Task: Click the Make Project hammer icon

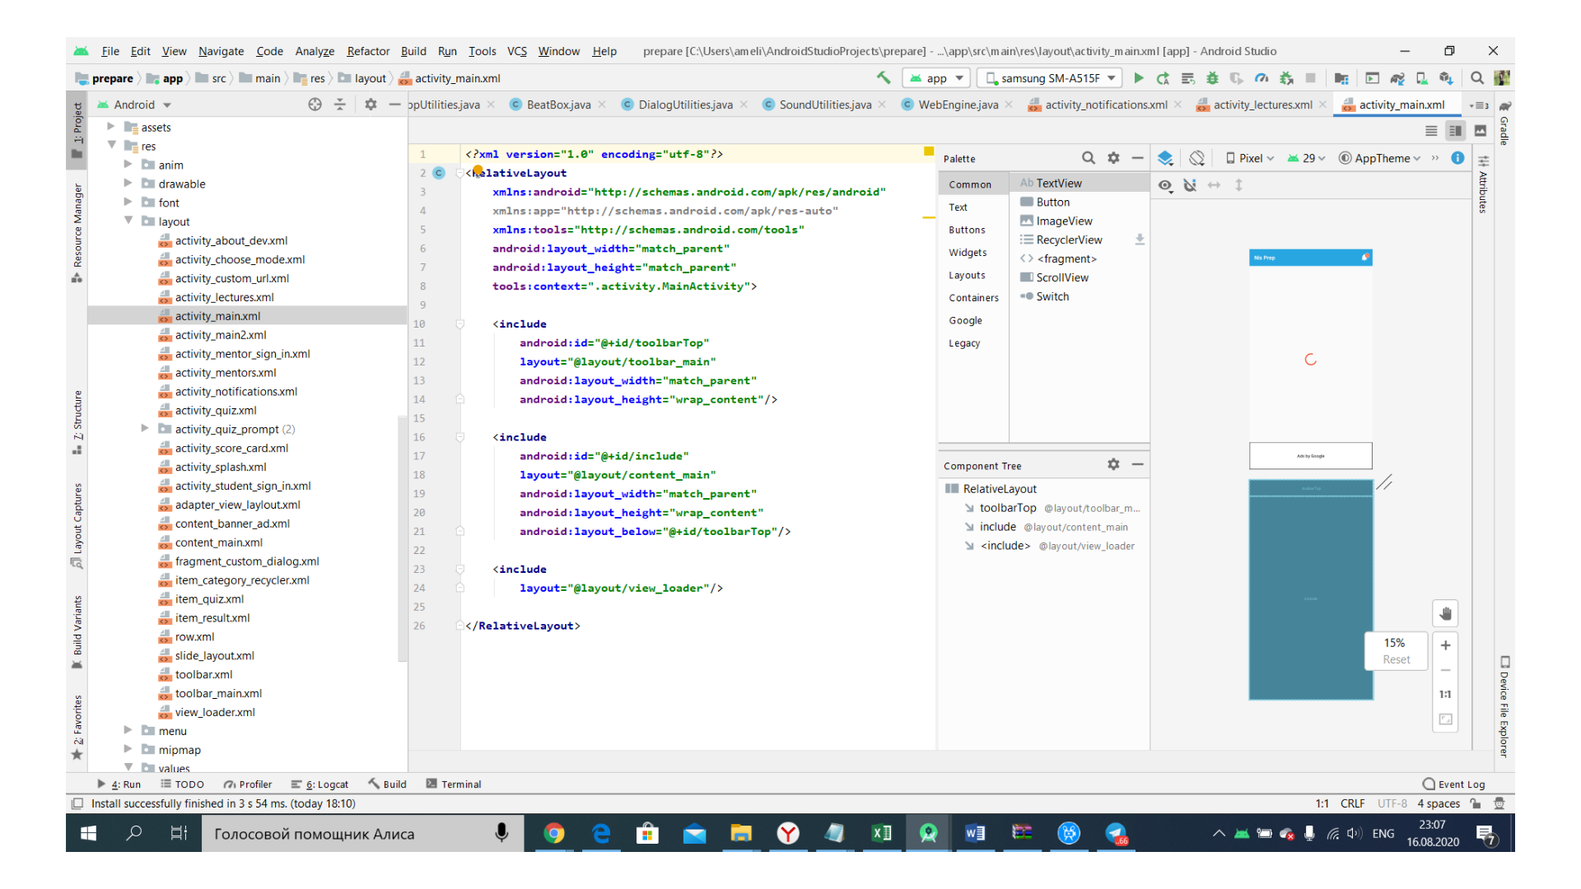Action: 884,78
